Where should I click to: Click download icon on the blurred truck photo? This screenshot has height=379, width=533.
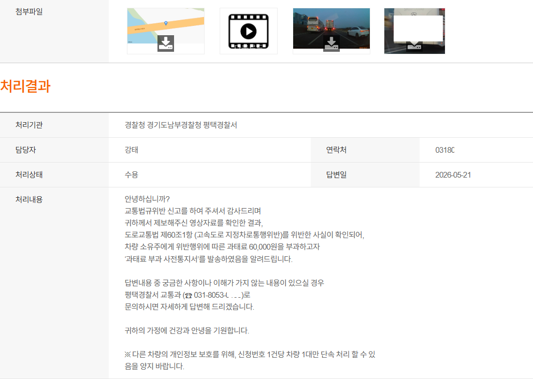tap(414, 46)
